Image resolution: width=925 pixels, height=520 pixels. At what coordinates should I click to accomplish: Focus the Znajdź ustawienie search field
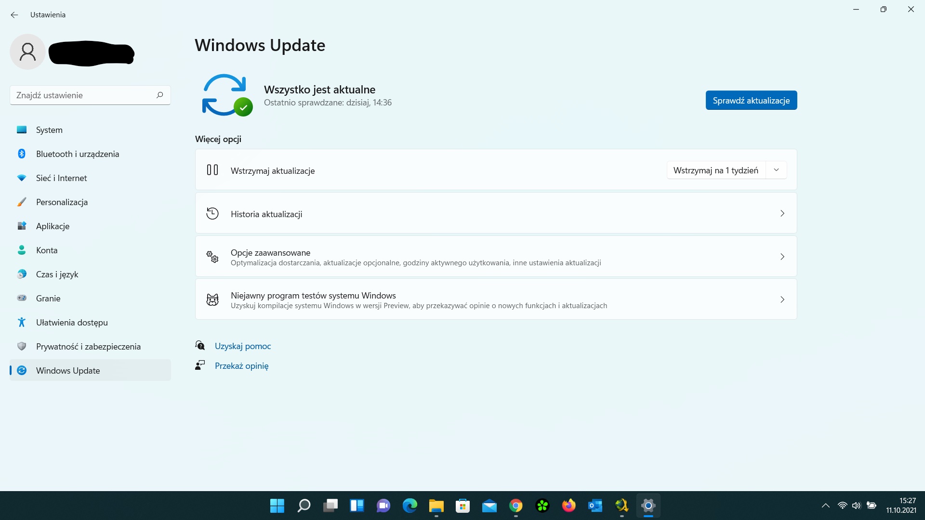[x=90, y=95]
